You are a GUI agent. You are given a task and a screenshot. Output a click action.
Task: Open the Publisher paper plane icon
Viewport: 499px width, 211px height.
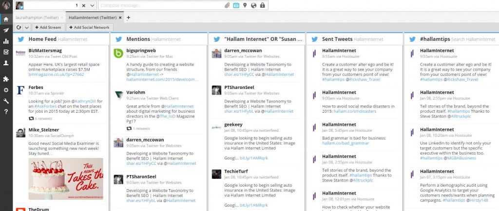6,31
